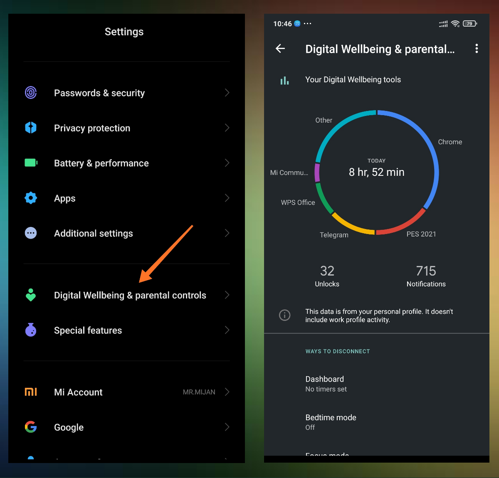Tap the blue Apps gear icon
Screen dimensions: 499x478
tap(31, 198)
